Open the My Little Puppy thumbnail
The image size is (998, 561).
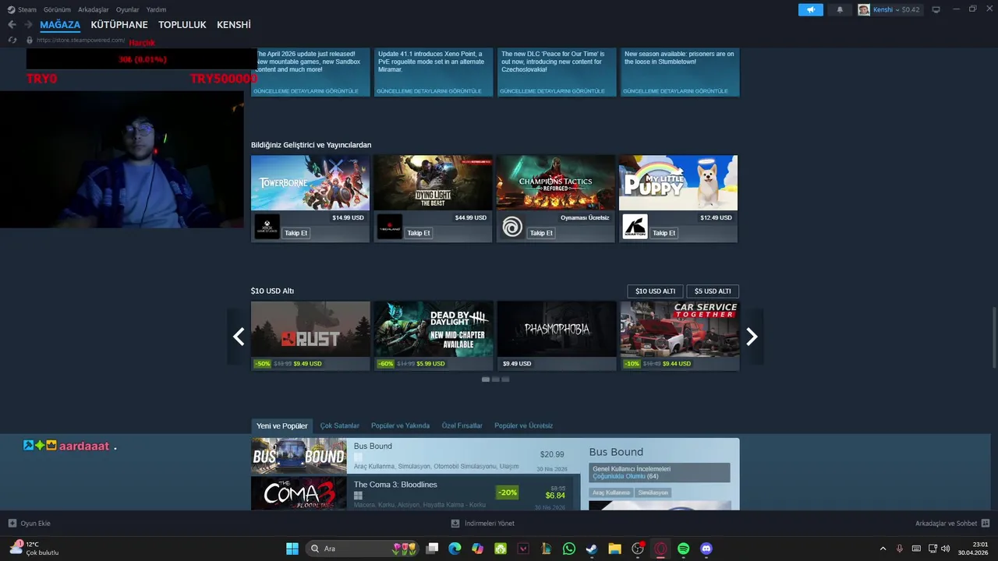tap(678, 182)
